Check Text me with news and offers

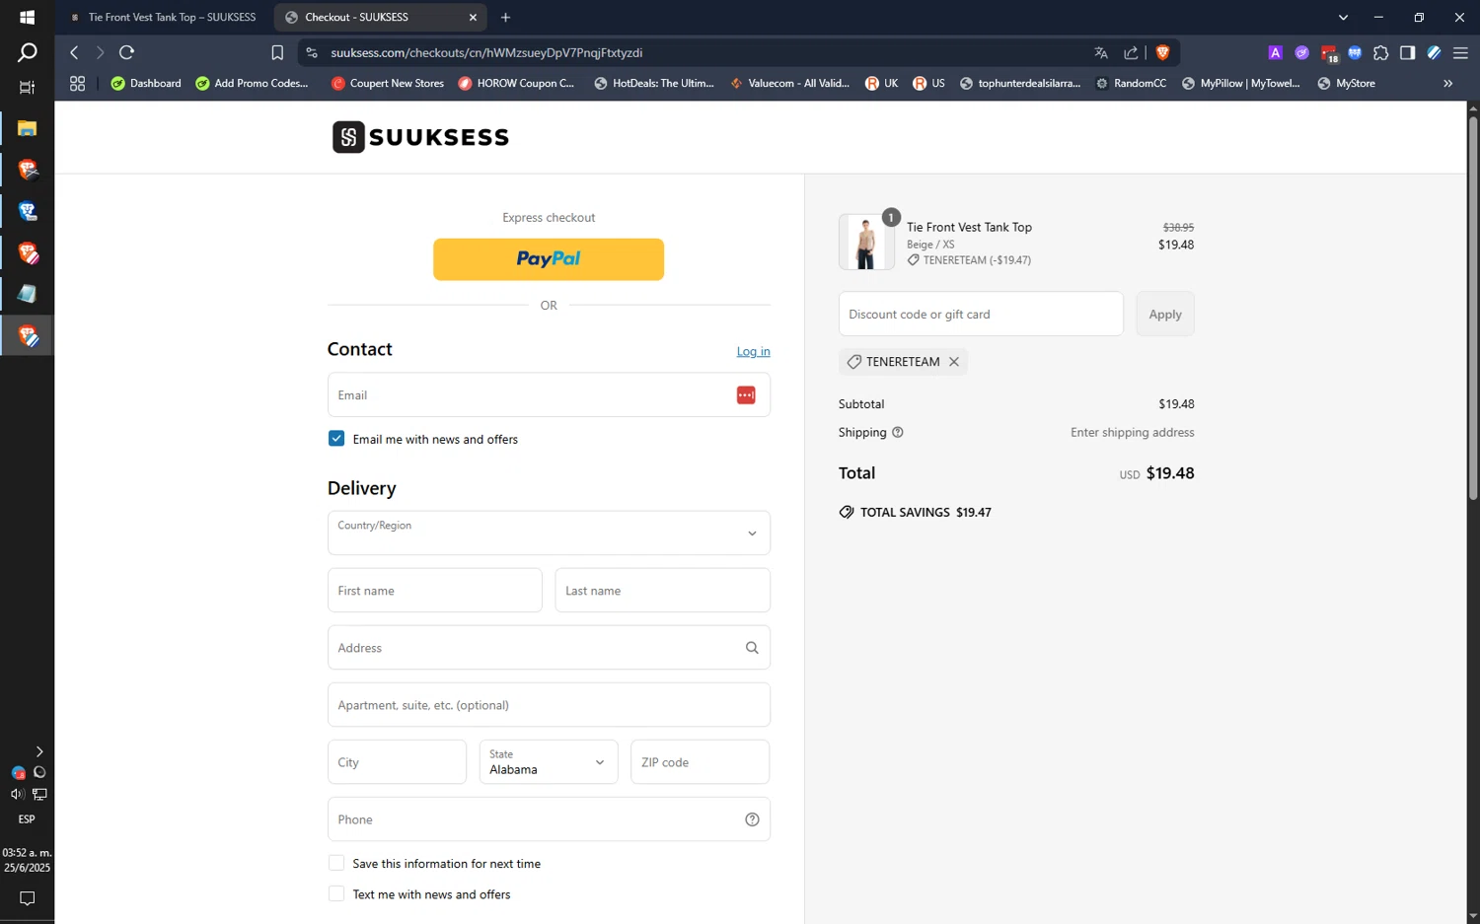(x=336, y=893)
